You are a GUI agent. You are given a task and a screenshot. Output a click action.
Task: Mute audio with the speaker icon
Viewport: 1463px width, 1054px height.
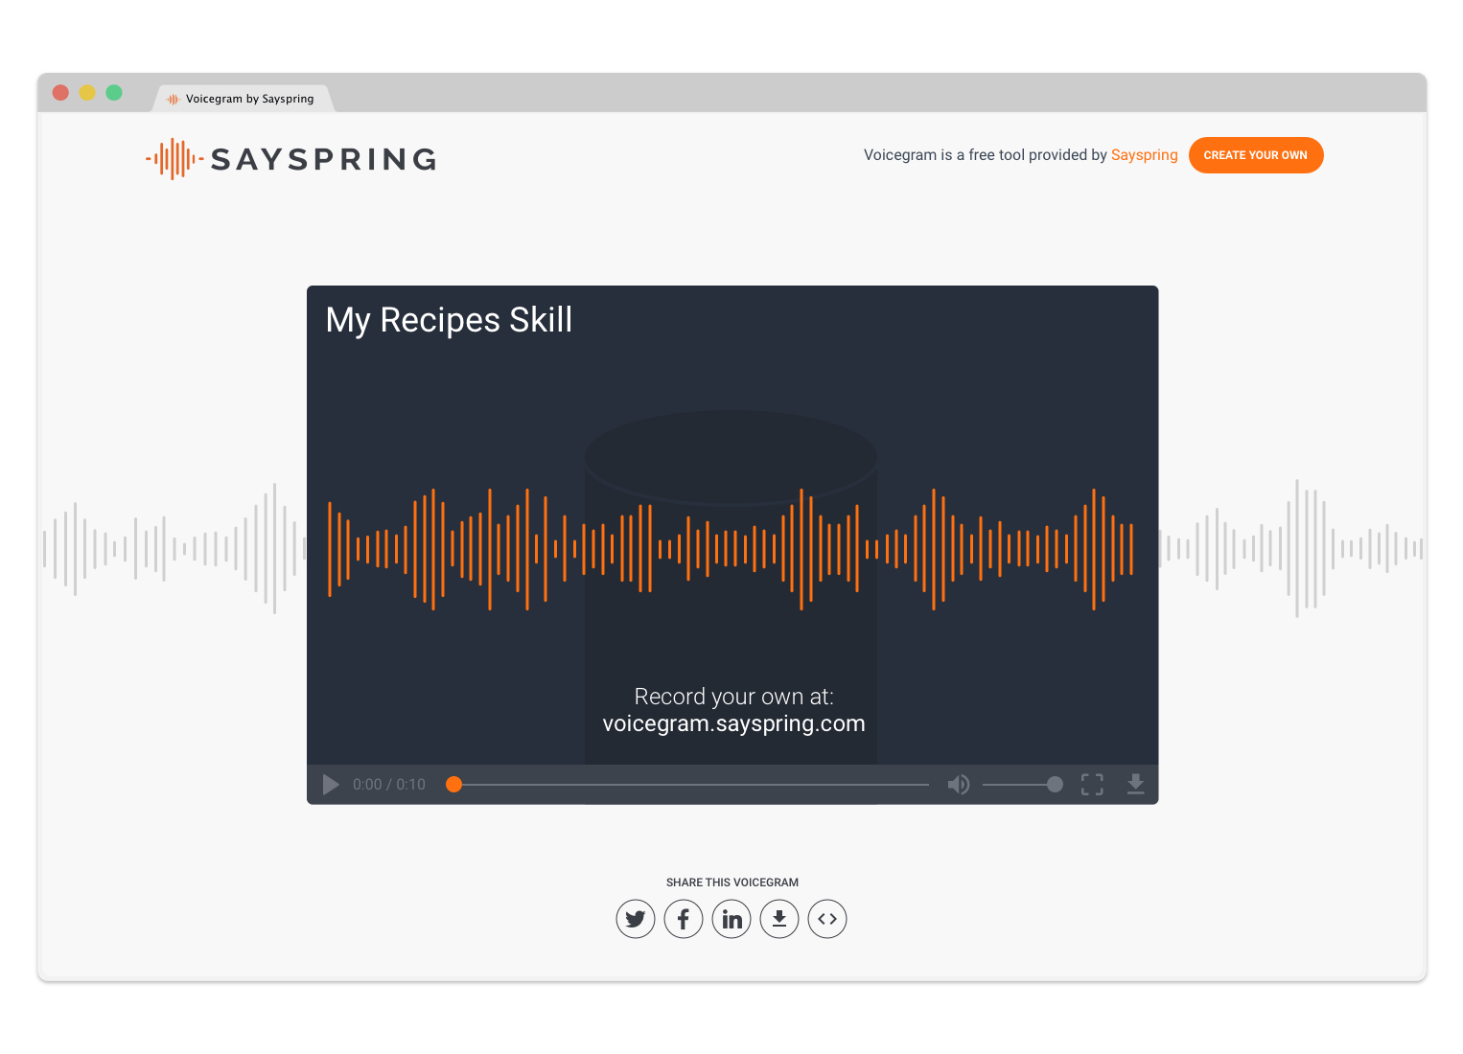click(x=959, y=785)
